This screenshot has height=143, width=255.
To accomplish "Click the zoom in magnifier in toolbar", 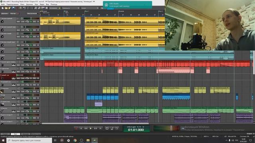I will click(x=35, y=8).
